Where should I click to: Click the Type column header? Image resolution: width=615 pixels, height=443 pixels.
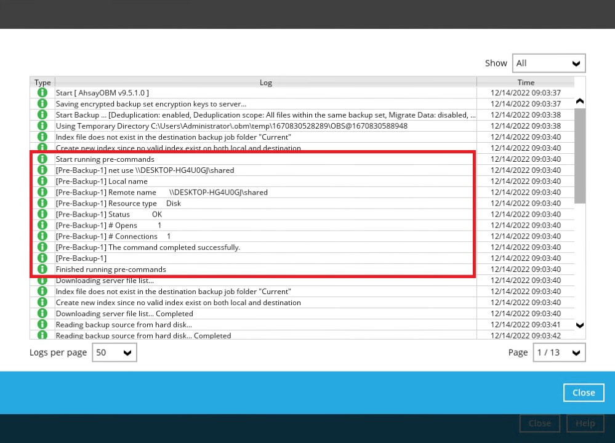coord(42,82)
